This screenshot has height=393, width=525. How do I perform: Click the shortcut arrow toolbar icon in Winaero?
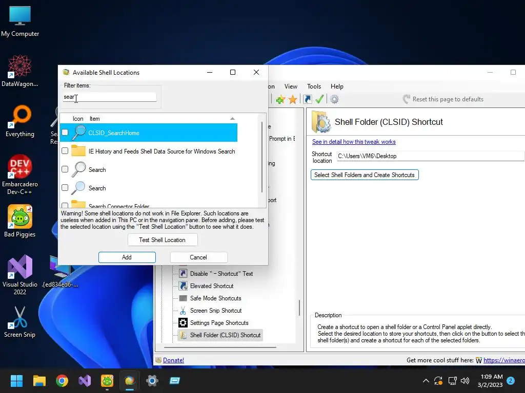[308, 99]
